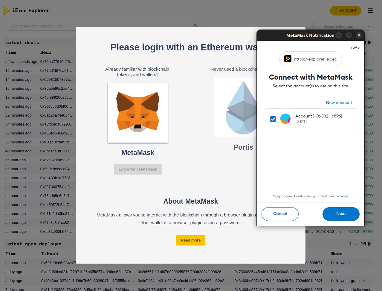Click the Read more yellow button
This screenshot has width=382, height=291.
(x=191, y=240)
